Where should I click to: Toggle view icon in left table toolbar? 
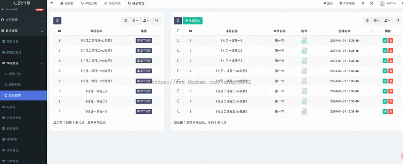pos(126,21)
